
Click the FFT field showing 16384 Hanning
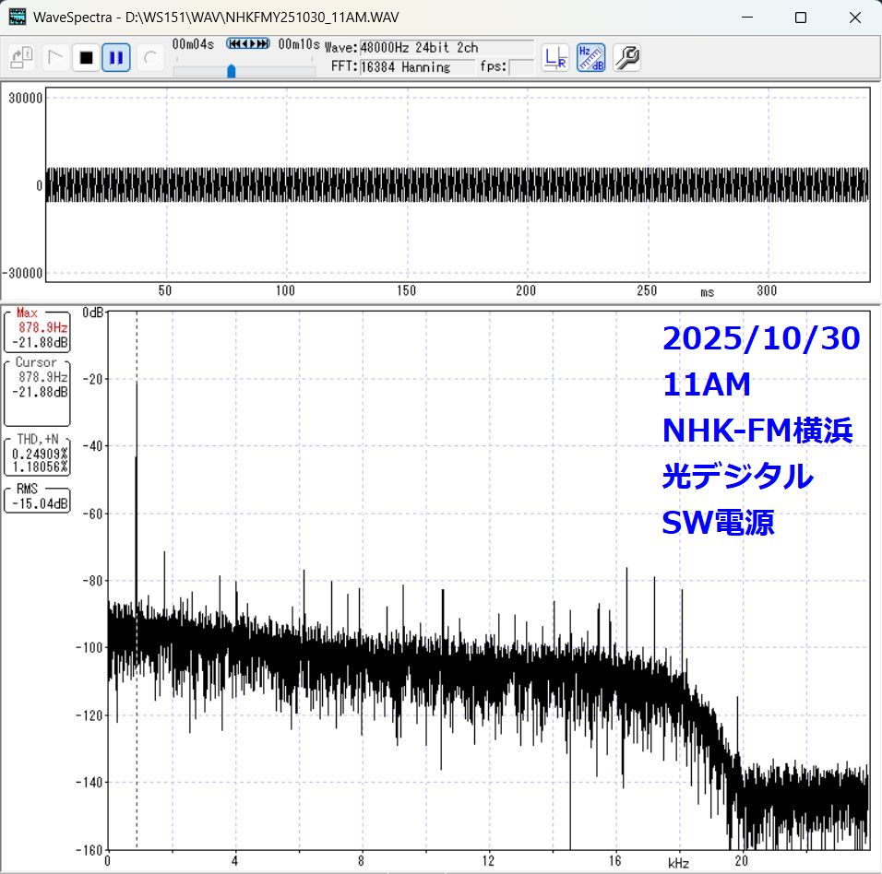[416, 67]
